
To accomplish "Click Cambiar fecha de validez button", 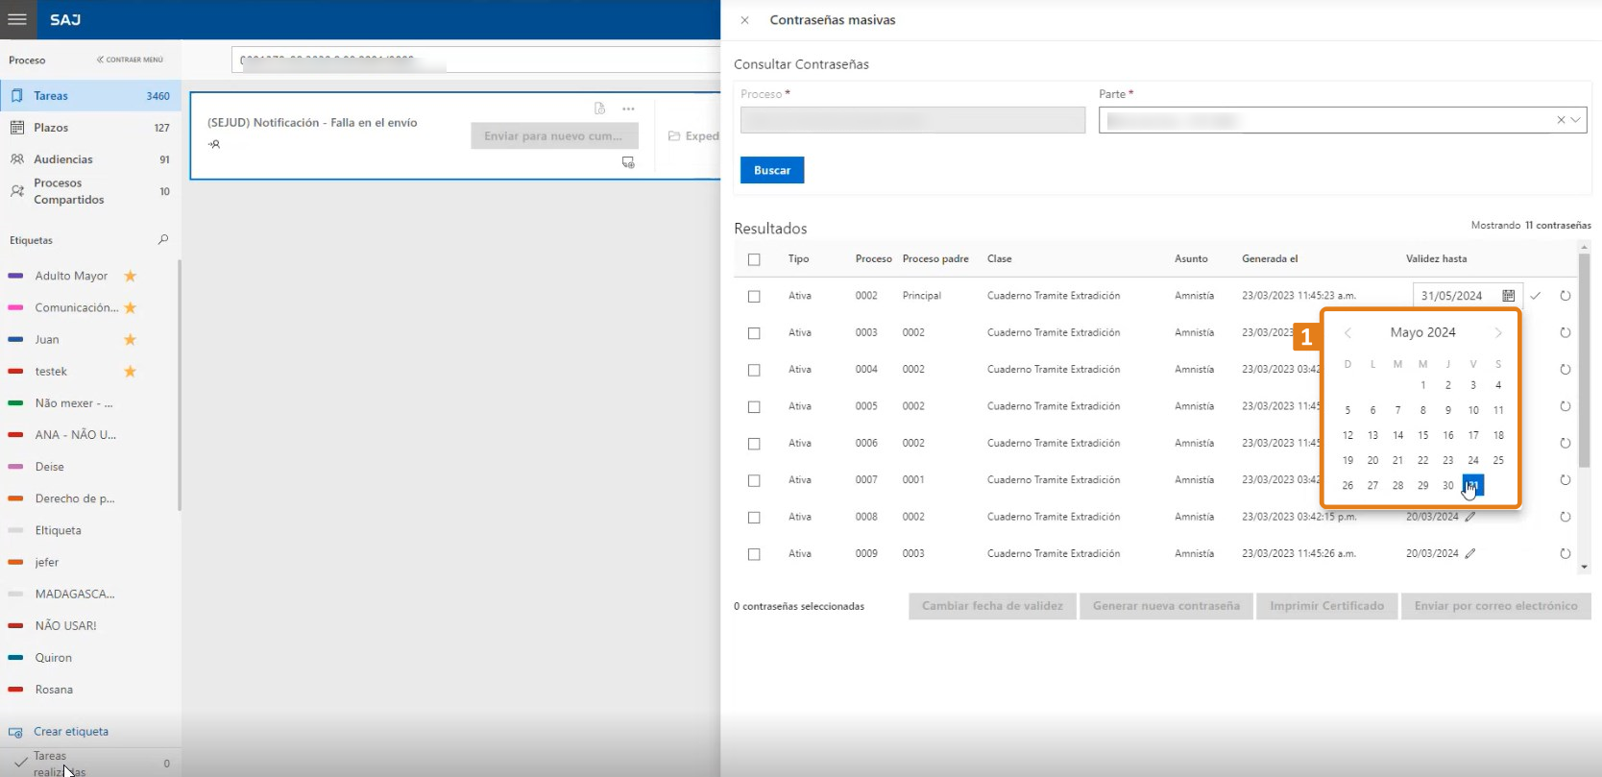I will point(992,606).
